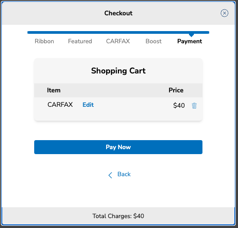Open the CARFAX step in the progress tabs
238x228 pixels.
[x=118, y=41]
